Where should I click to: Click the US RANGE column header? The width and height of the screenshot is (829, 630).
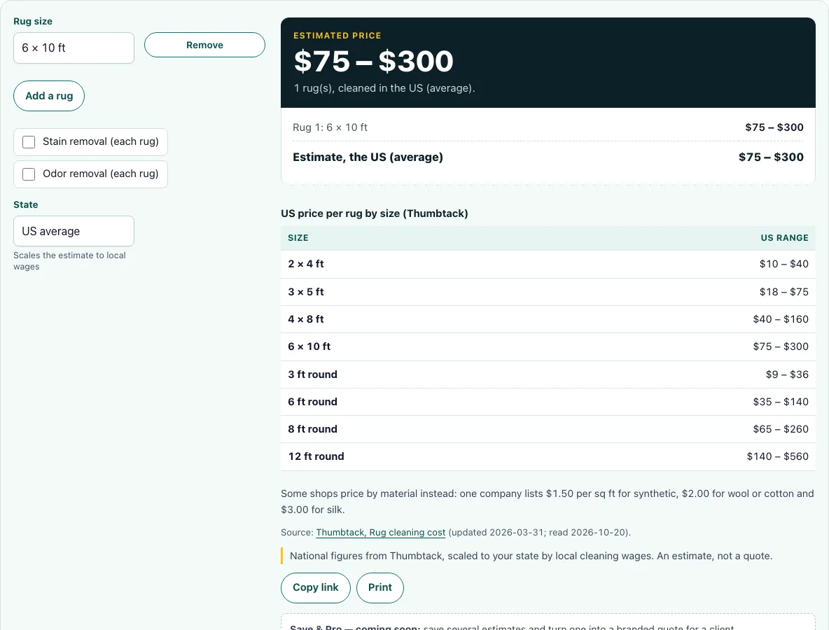pos(785,238)
